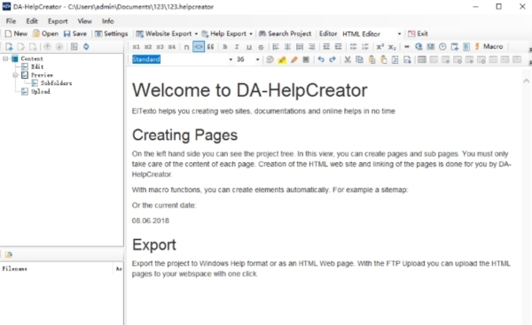This screenshot has width=532, height=325.
Task: Insert a table with the grid icon
Action: tap(422, 60)
